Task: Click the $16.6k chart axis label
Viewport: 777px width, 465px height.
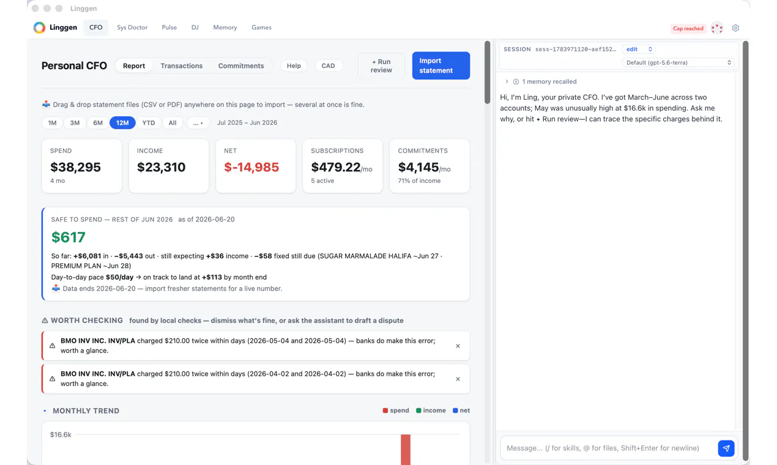Action: pos(61,435)
